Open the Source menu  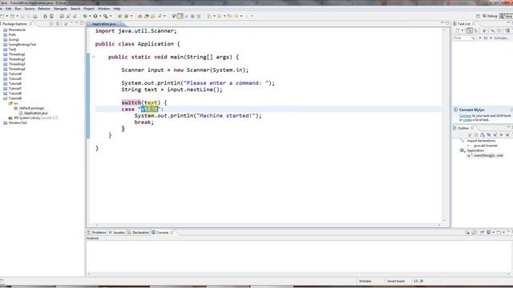point(29,9)
